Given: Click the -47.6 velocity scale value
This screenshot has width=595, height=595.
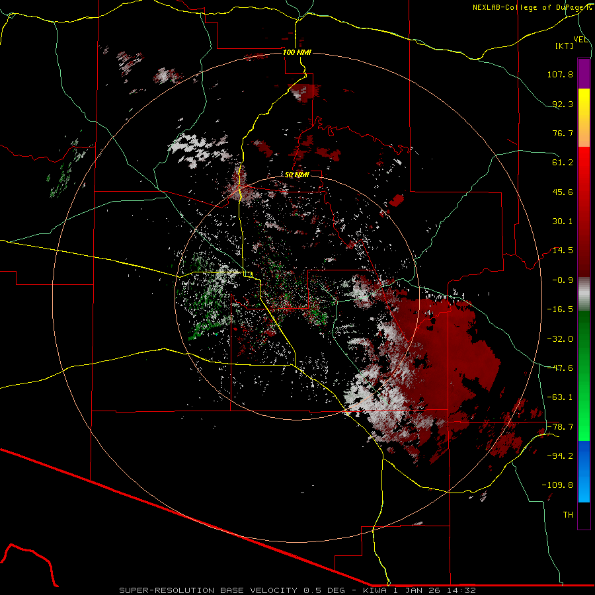Looking at the screenshot, I should click(560, 368).
